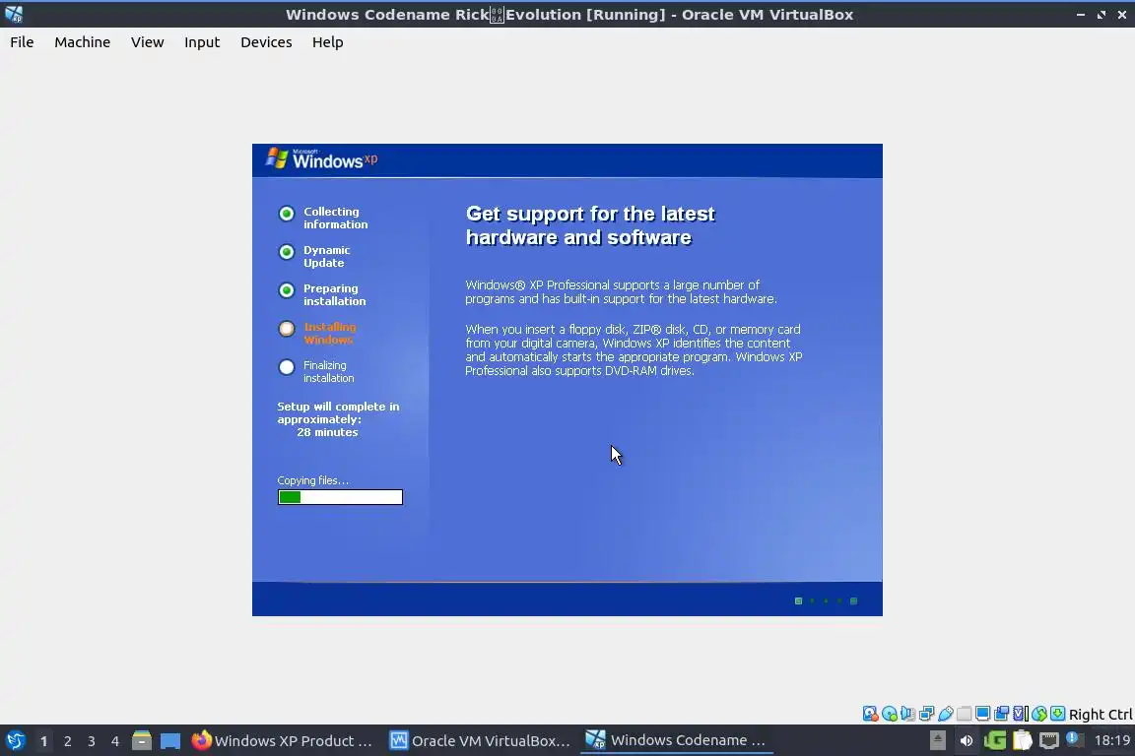Click the network ethernet tray icon
Image resolution: width=1135 pixels, height=756 pixels.
[x=1049, y=740]
